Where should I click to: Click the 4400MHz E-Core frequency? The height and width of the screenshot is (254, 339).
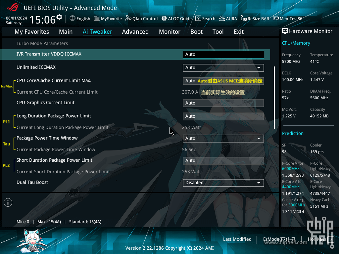coord(290,187)
